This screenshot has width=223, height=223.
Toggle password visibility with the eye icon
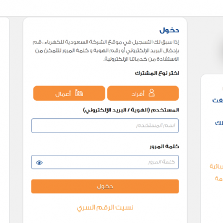39,163
